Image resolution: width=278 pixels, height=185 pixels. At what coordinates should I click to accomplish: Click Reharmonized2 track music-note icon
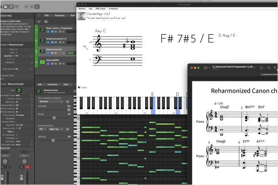point(42,51)
